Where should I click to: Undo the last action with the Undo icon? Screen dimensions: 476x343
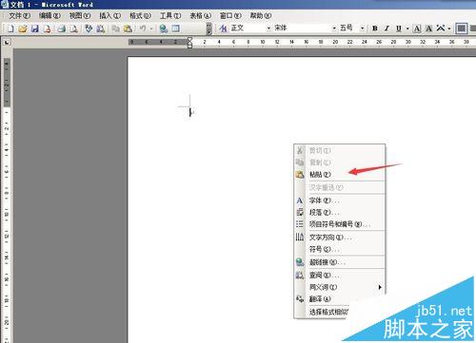tap(143, 29)
